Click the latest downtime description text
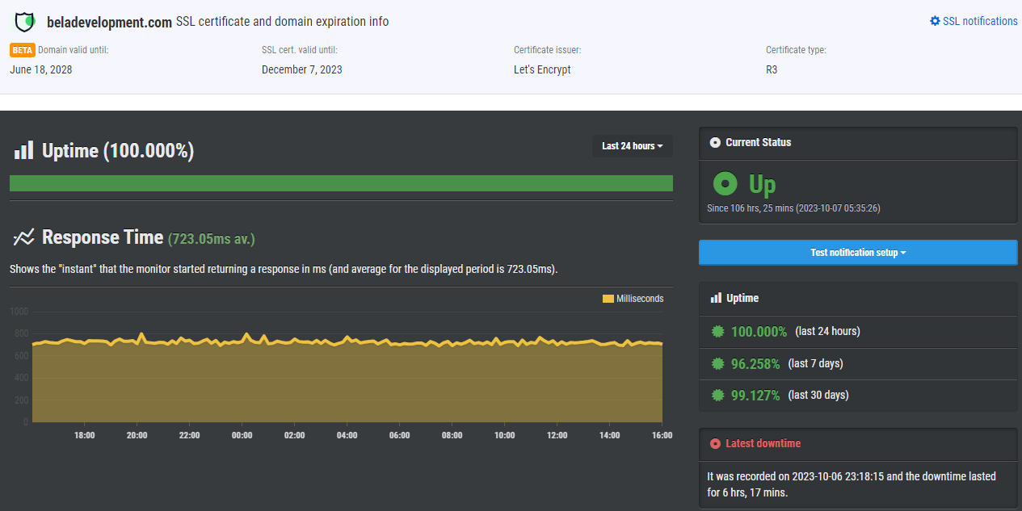The height and width of the screenshot is (511, 1022). [852, 484]
